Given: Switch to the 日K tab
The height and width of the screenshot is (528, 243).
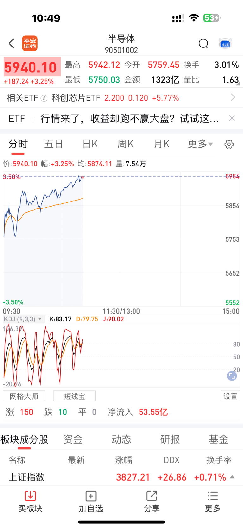Looking at the screenshot, I should 90,144.
